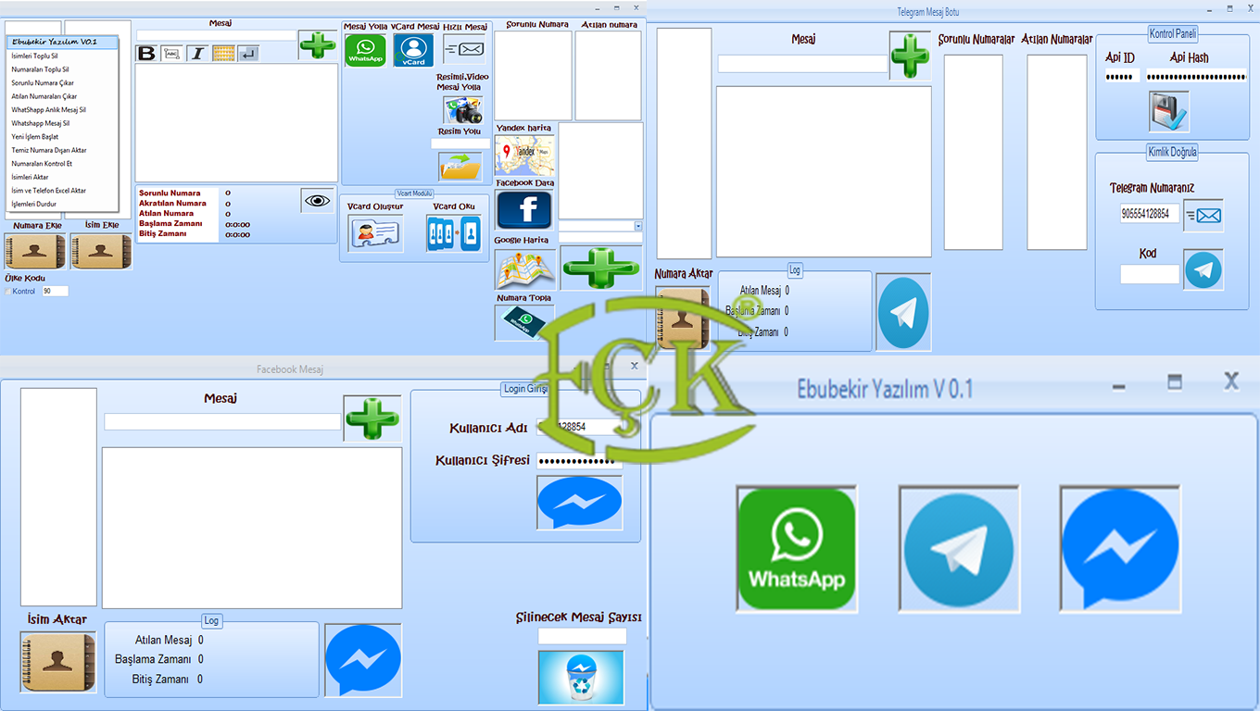
Task: Click the Api ID input field
Action: pos(1123,76)
